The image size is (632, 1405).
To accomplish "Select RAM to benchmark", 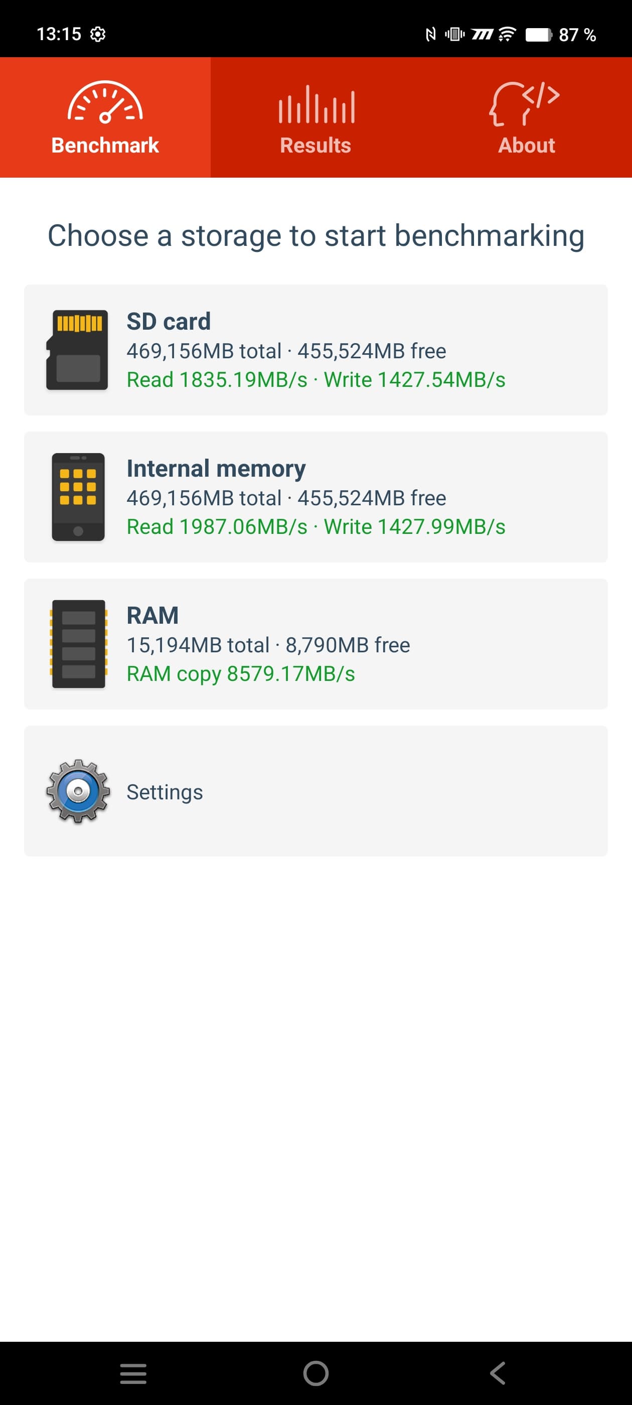I will click(152, 615).
